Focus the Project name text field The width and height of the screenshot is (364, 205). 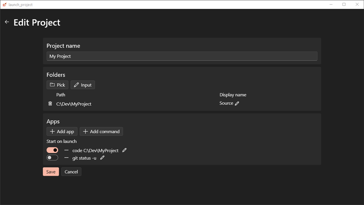pos(182,56)
